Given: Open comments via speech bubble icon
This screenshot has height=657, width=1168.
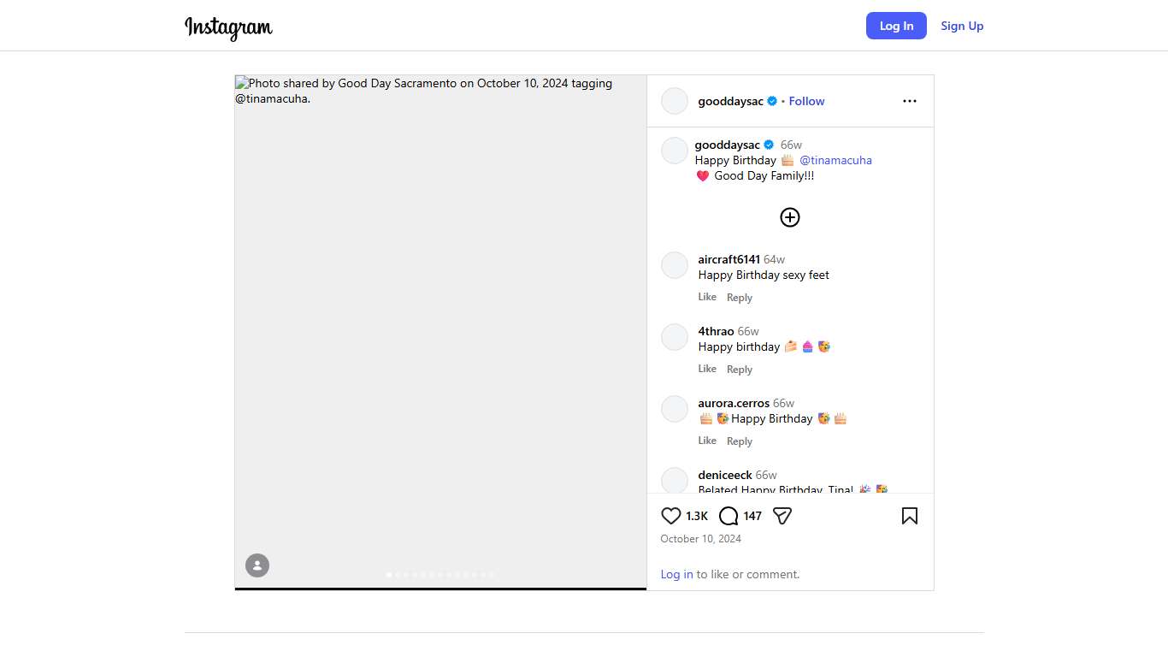Looking at the screenshot, I should coord(729,516).
